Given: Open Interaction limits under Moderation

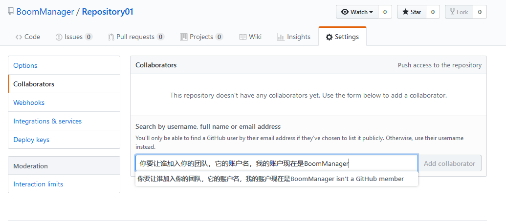Looking at the screenshot, I should [x=64, y=184].
